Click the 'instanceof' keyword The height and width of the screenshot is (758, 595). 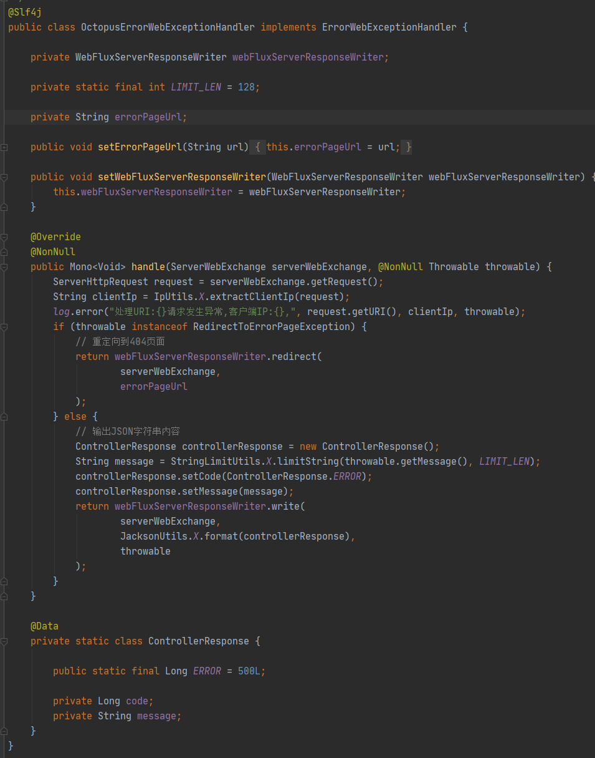159,327
